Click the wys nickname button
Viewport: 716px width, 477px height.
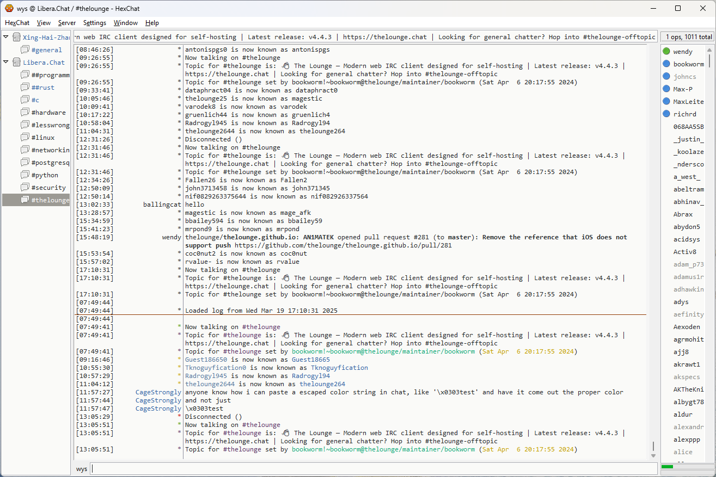82,469
